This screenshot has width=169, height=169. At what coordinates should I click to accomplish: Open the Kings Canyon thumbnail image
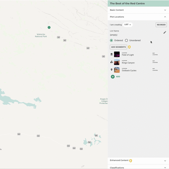[x=117, y=62]
